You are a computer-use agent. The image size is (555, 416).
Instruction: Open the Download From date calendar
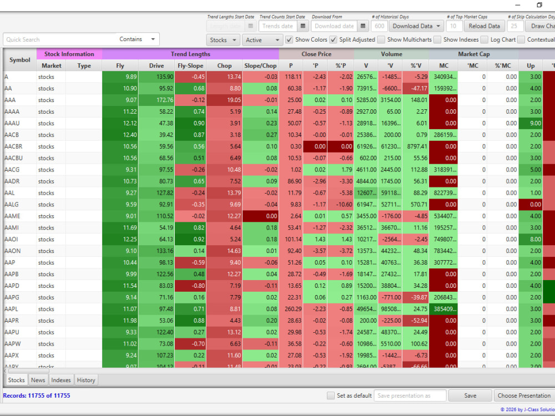tap(363, 26)
